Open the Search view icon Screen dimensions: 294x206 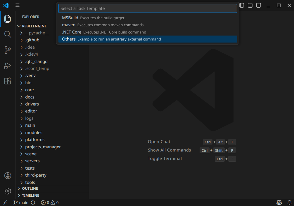pyautogui.click(x=8, y=34)
